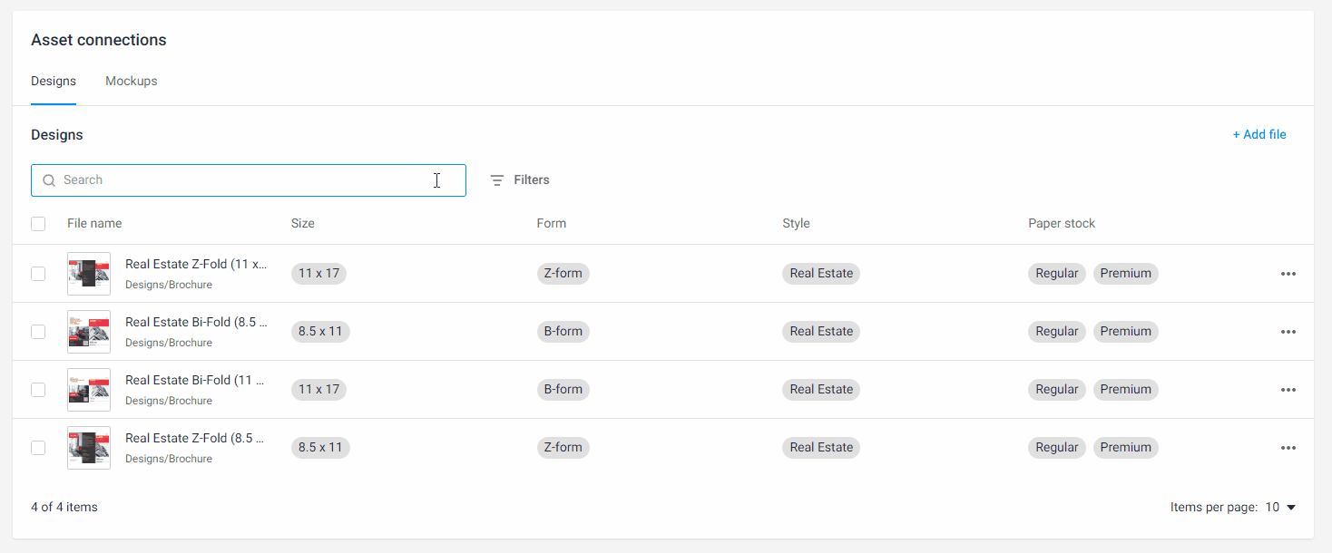Check the checkbox for Real Estate Z-Fold (11 x 17)
1332x553 pixels.
click(x=38, y=273)
